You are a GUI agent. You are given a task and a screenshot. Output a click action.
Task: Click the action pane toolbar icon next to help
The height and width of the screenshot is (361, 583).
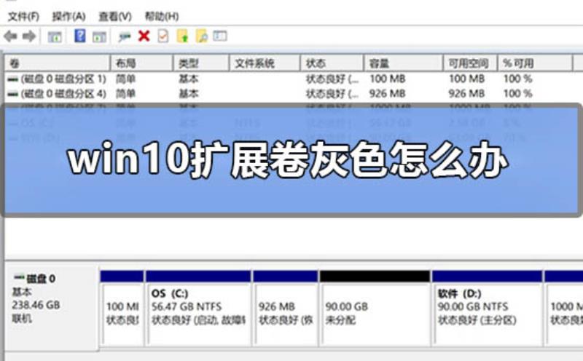point(99,36)
